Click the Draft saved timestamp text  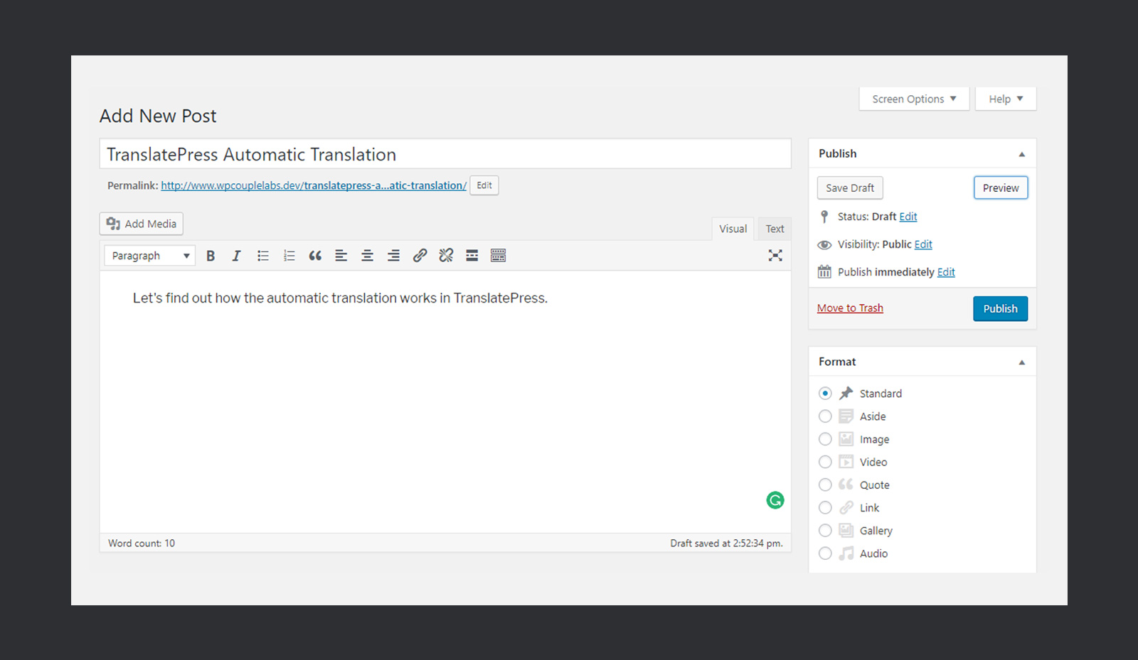click(726, 543)
